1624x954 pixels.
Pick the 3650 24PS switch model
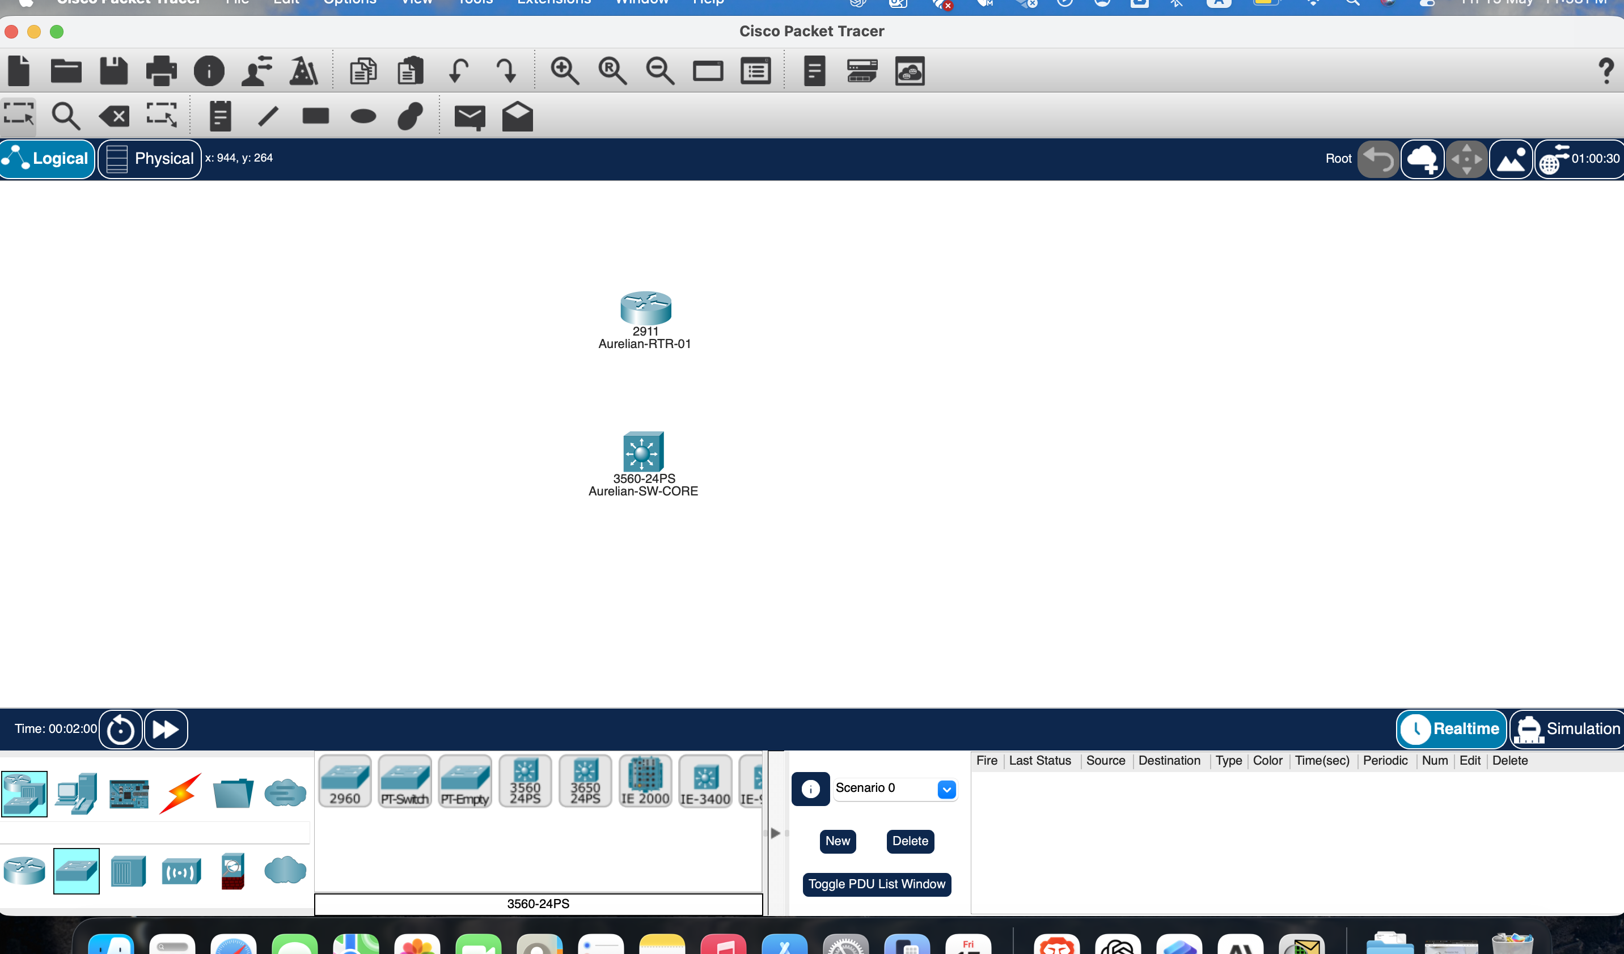[x=585, y=781]
